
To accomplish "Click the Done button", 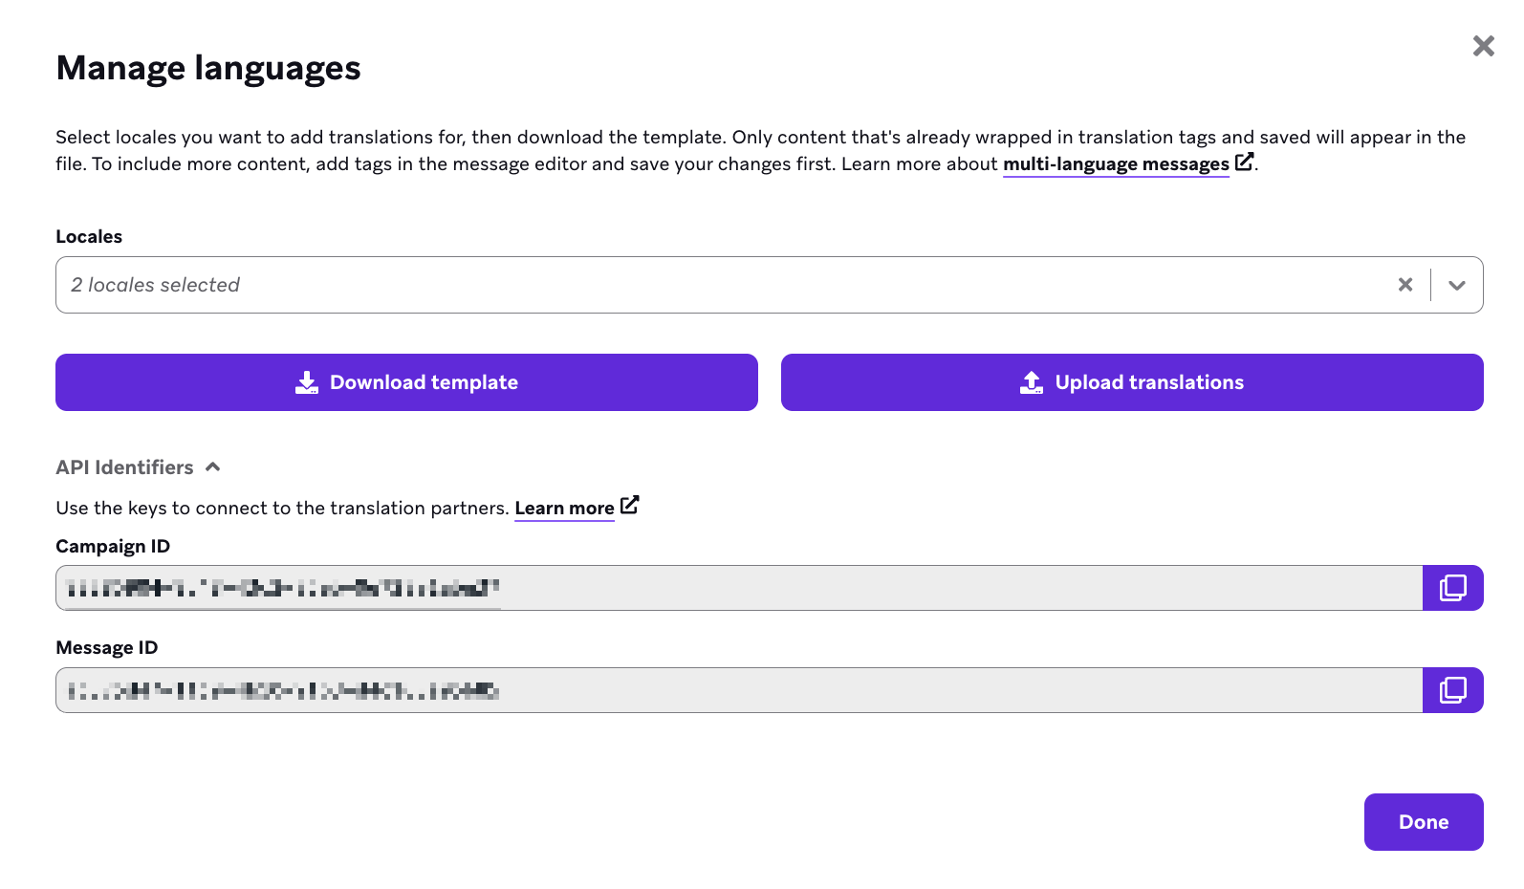I will point(1423,821).
